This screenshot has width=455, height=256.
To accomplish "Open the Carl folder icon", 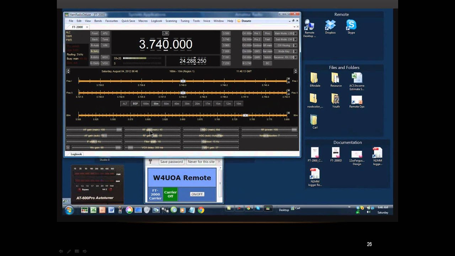I will pyautogui.click(x=314, y=119).
